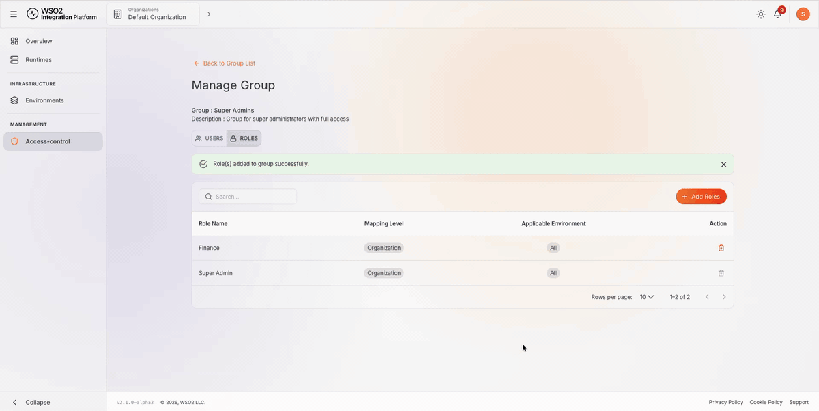Open the Default Organization selector
Screen dimensions: 819x411
[153, 14]
